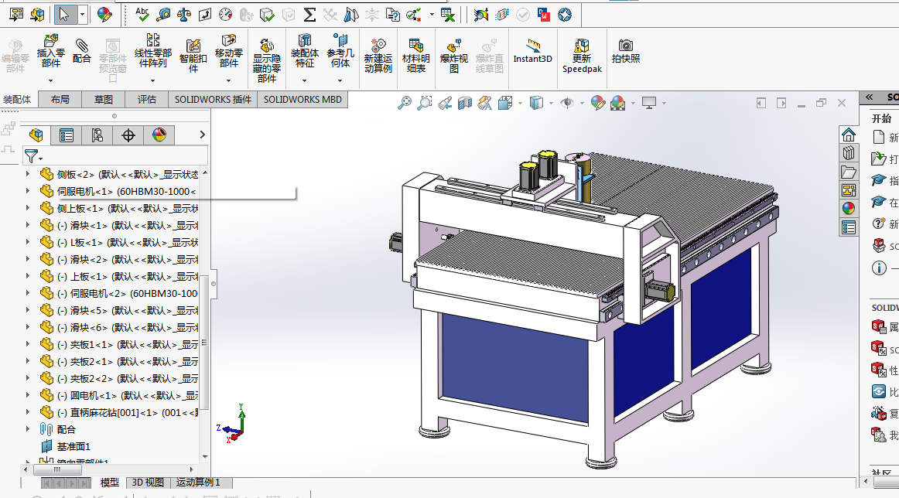Open DimXpertManager crosshair tab icon
This screenshot has width=899, height=498.
(128, 135)
